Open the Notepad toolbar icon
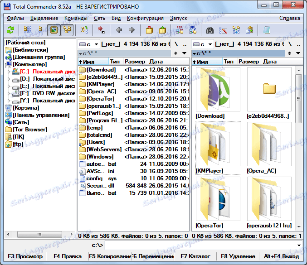This screenshot has width=307, height=265. tap(267, 30)
